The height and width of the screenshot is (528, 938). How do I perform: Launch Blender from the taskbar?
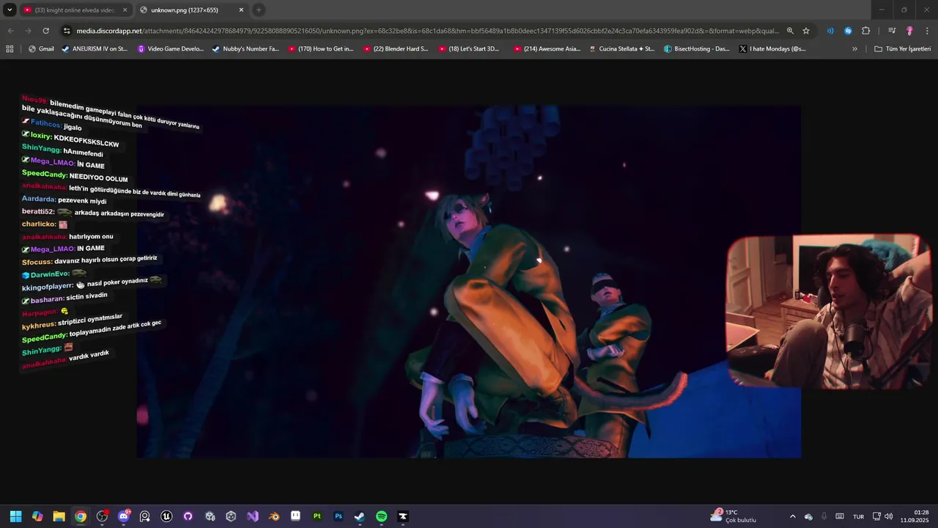(x=274, y=516)
